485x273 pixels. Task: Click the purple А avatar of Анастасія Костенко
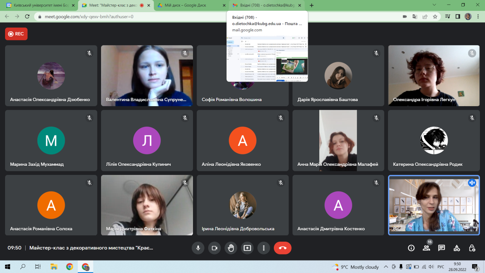click(338, 205)
